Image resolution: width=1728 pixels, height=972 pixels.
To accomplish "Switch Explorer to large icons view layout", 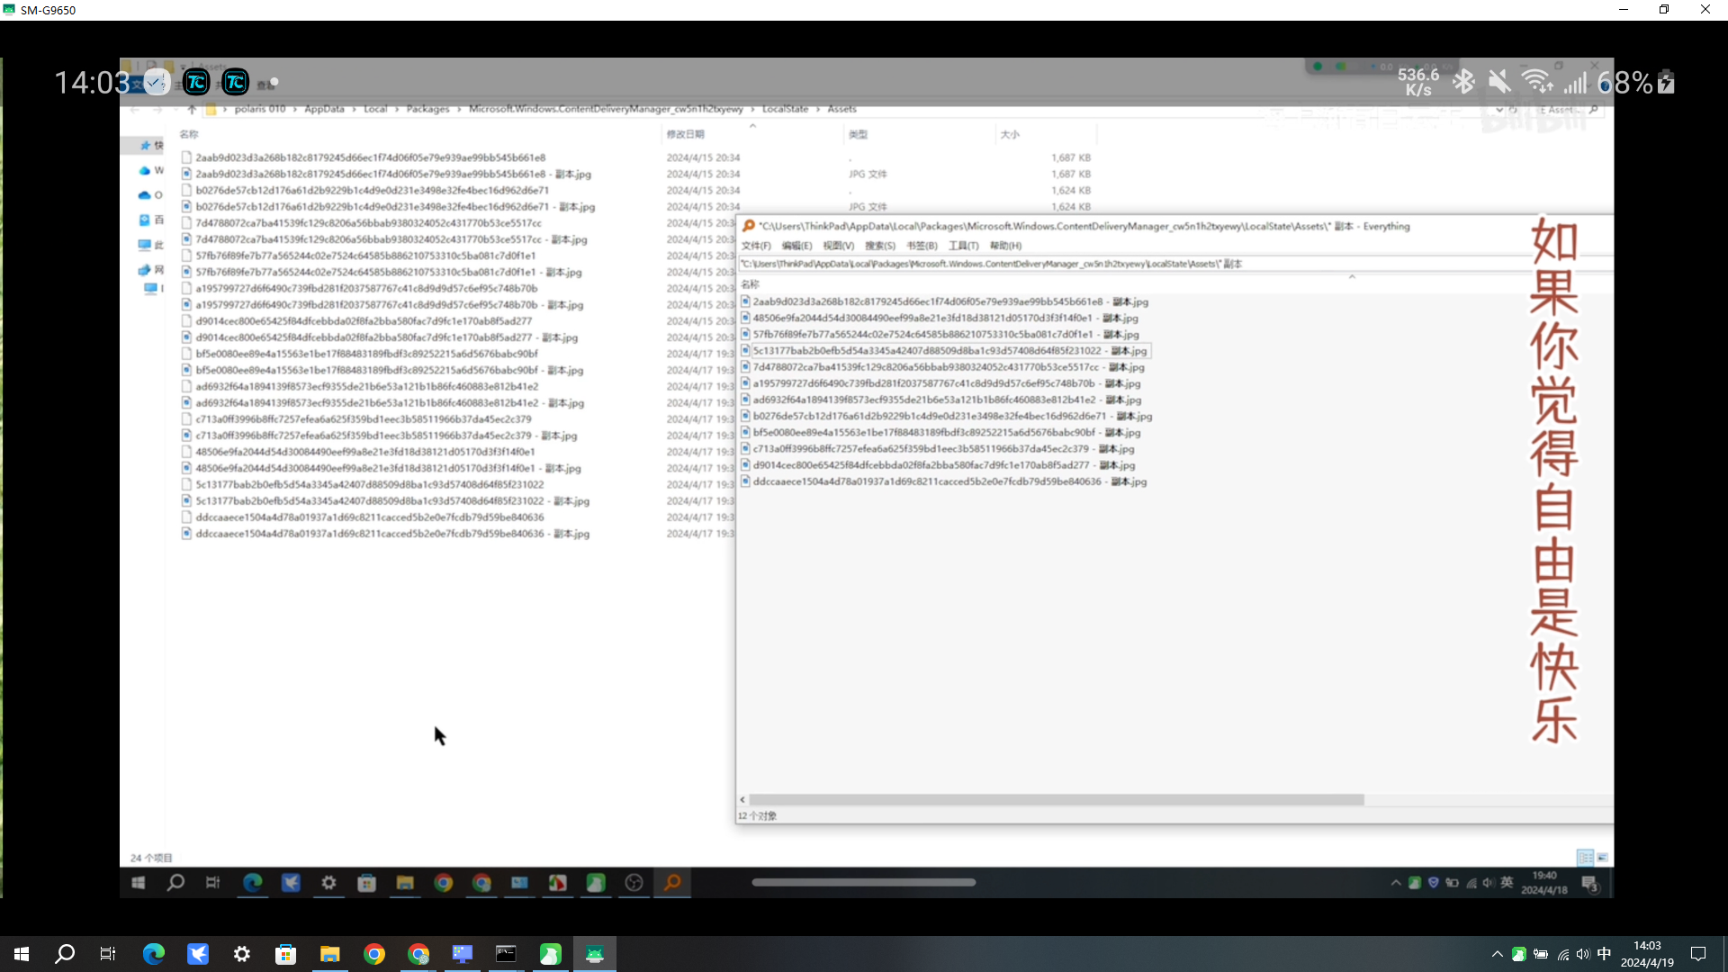I will [1602, 858].
